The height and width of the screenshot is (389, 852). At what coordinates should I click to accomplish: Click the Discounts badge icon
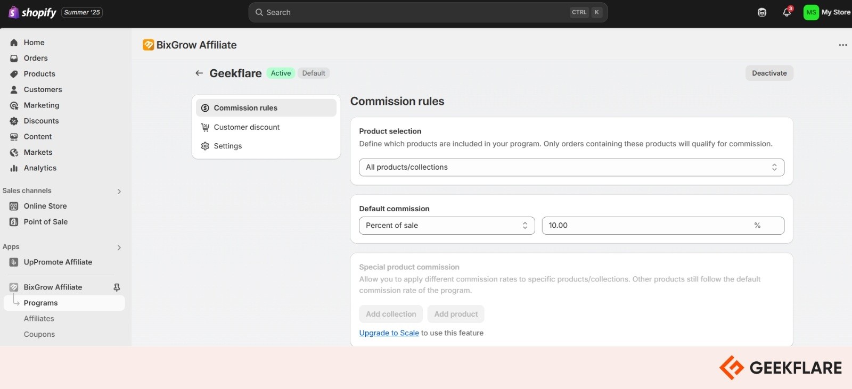[x=14, y=121]
